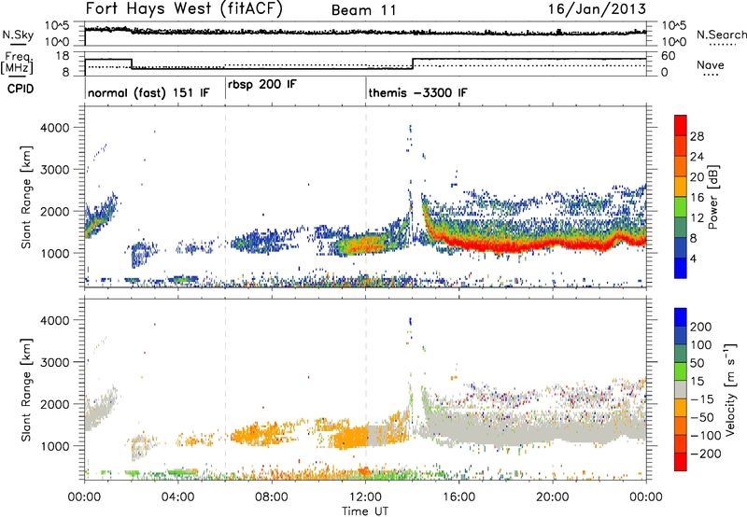This screenshot has width=747, height=517.
Task: Click the "N.Sky" legend label
Action: (18, 35)
